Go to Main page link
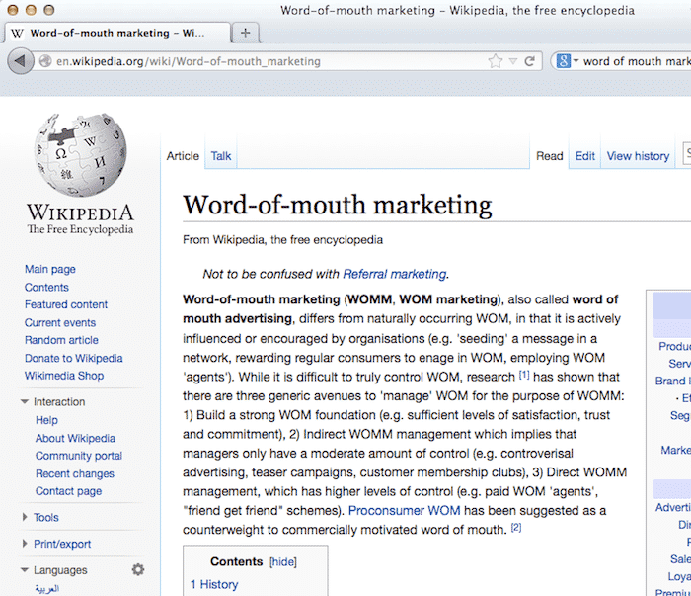The width and height of the screenshot is (691, 596). (x=49, y=269)
